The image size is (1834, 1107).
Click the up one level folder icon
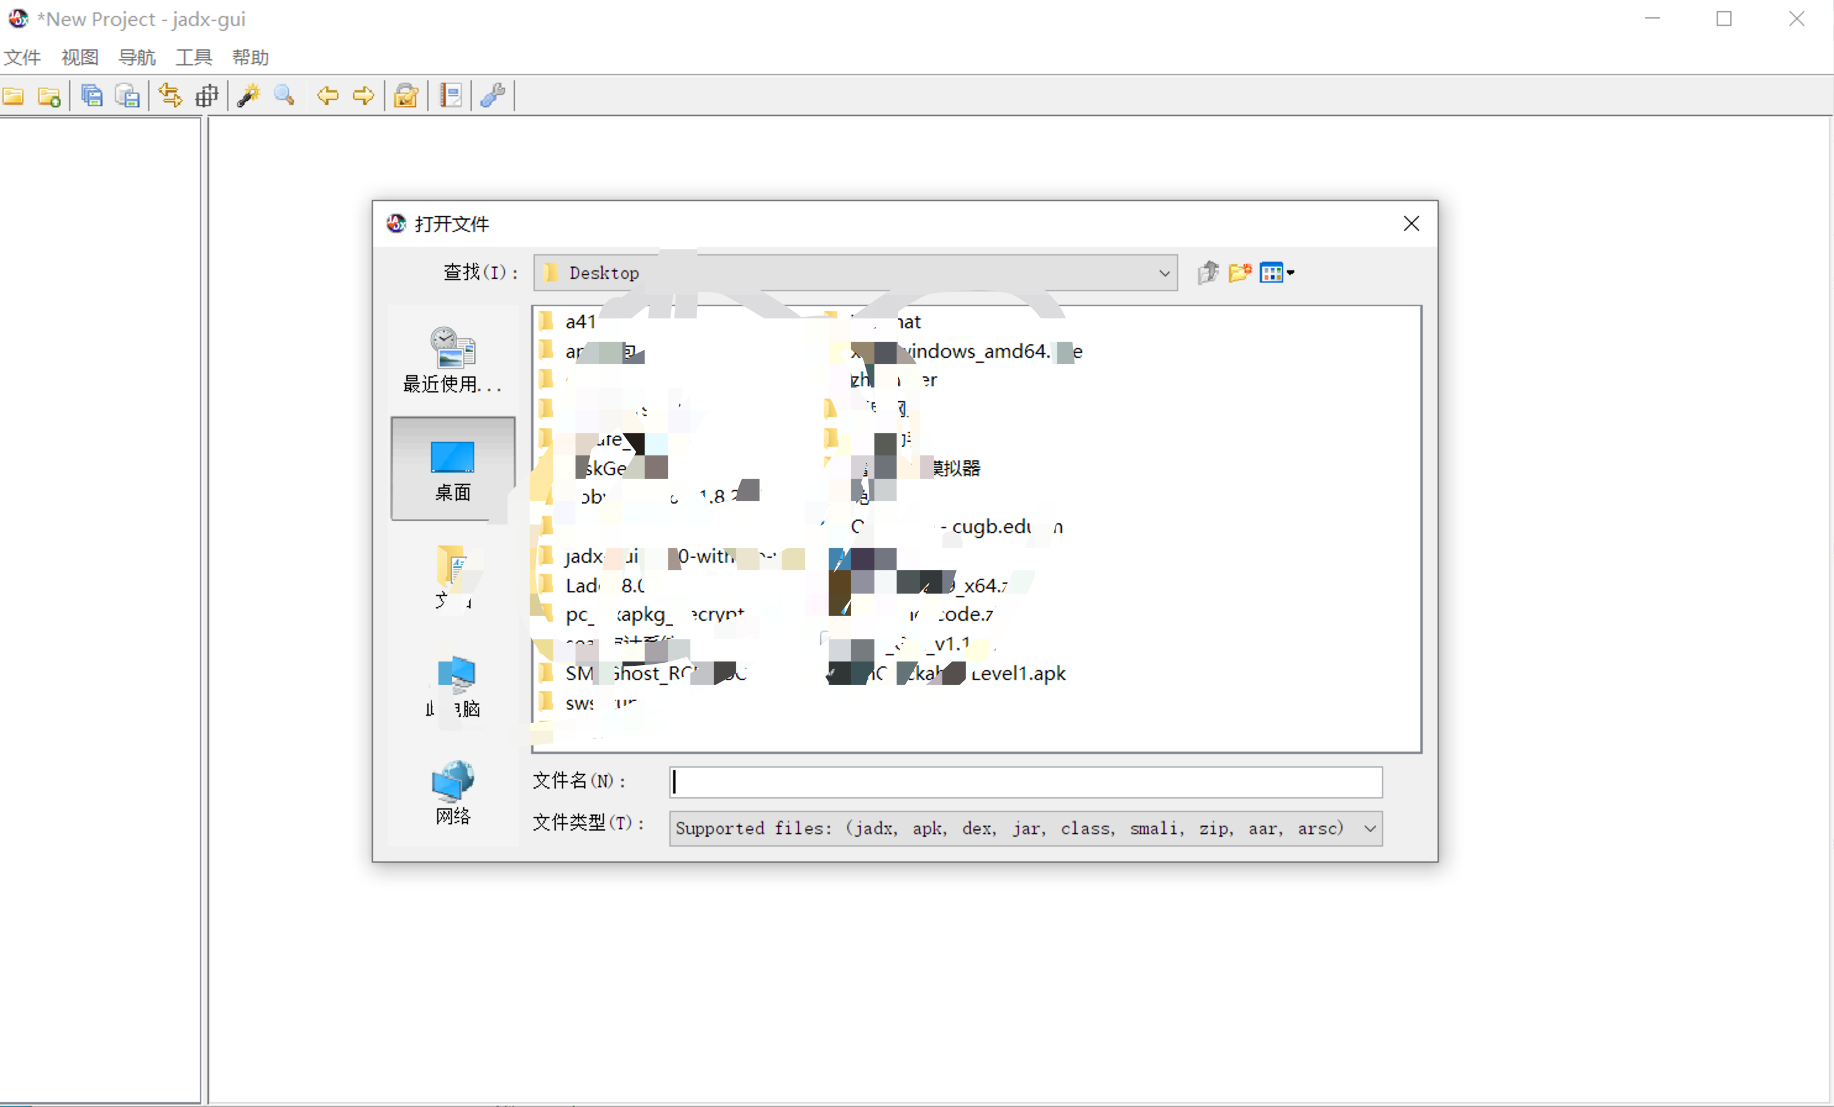(x=1208, y=273)
